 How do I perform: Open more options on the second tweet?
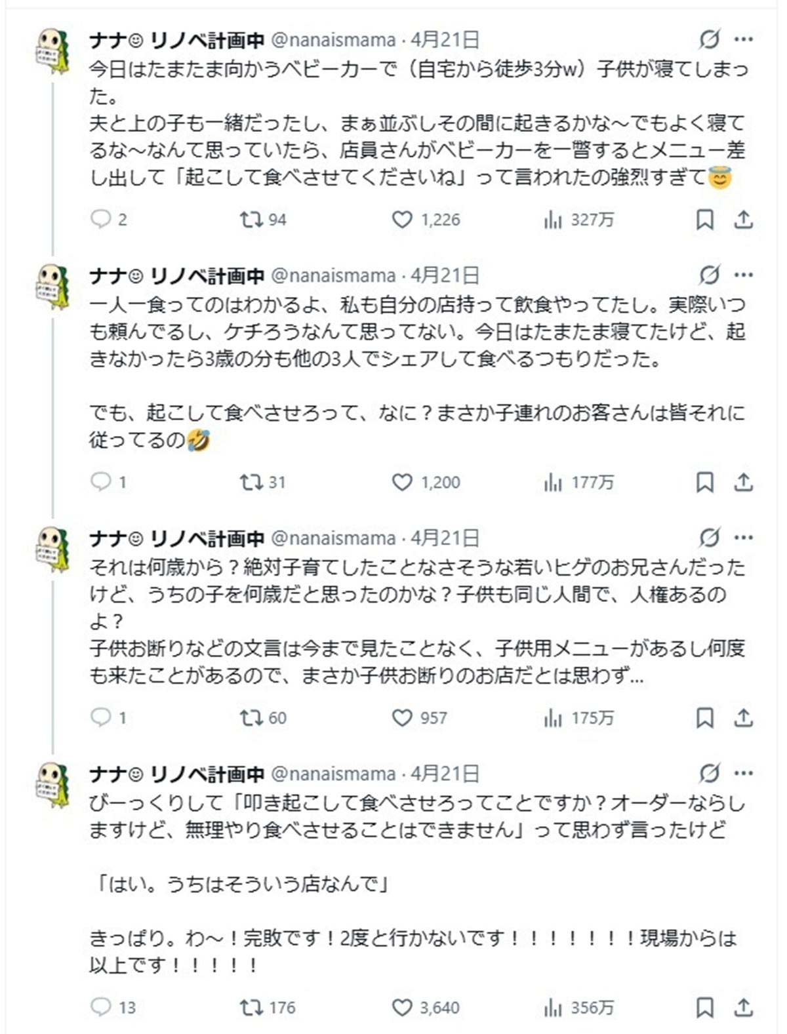(x=744, y=275)
